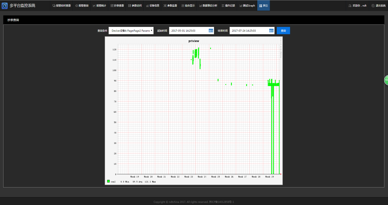Open the 报警统计 menu item
The height and width of the screenshot is (205, 388).
(99, 5)
